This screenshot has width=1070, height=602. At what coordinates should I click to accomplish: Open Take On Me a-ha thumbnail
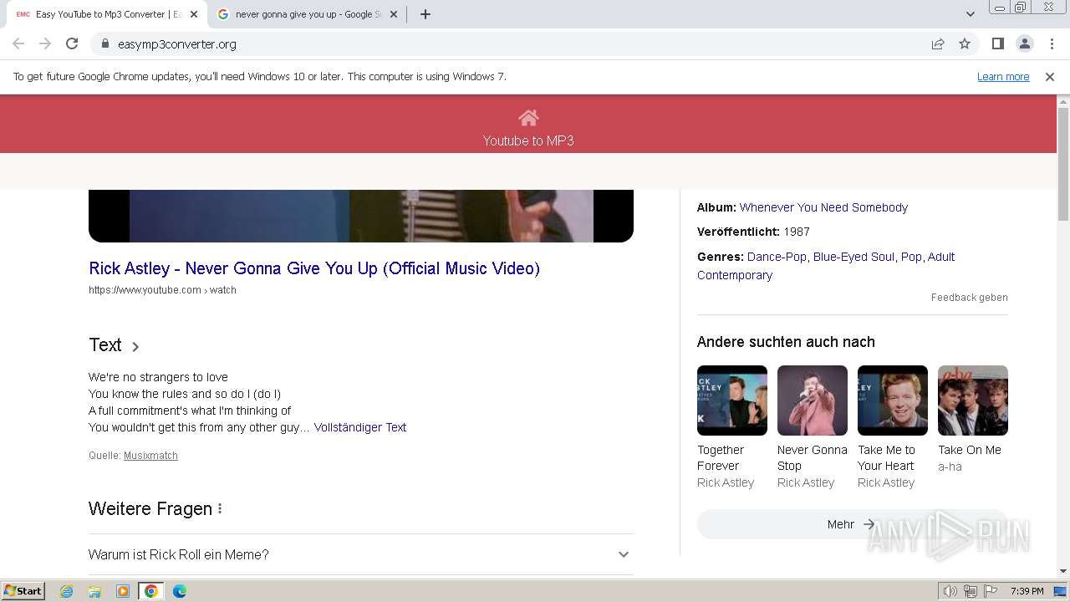(973, 400)
